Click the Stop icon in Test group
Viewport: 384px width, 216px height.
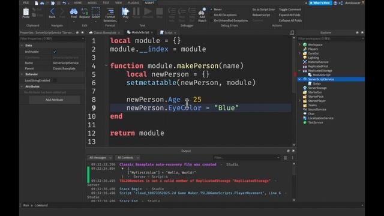(x=160, y=11)
